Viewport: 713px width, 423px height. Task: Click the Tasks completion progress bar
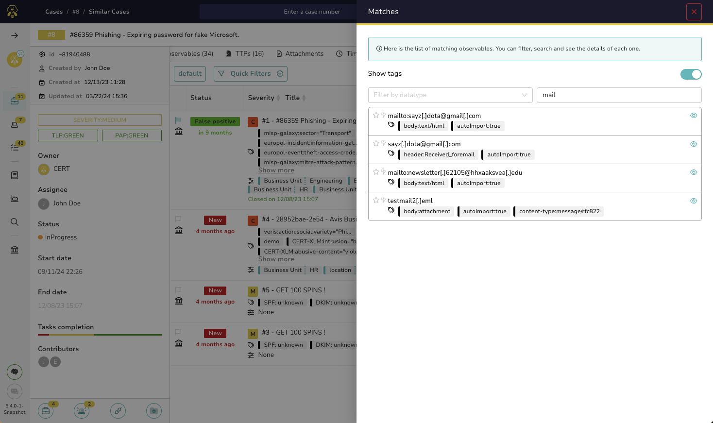click(99, 335)
